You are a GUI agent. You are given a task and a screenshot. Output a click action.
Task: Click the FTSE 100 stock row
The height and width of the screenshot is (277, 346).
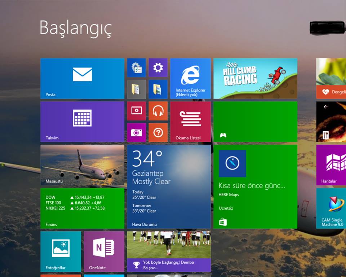(74, 203)
